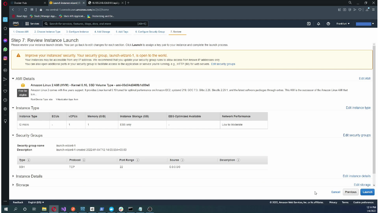Screen dimensions: 379x213
Task: Show info for Type column
Action: 29,160
